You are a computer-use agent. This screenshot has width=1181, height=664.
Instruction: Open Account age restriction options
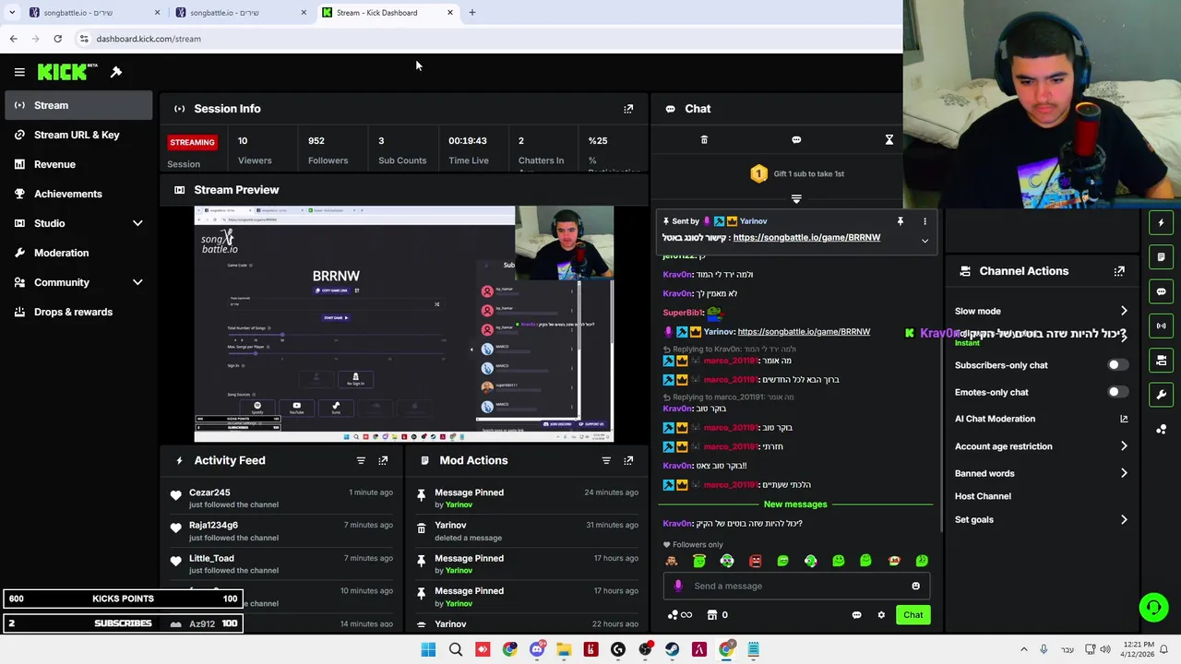(x=1040, y=446)
